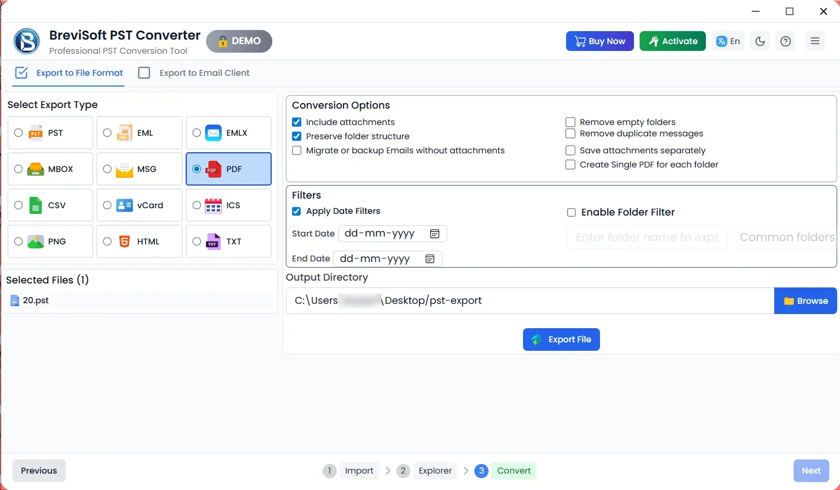Uncheck Include attachments option

click(297, 122)
